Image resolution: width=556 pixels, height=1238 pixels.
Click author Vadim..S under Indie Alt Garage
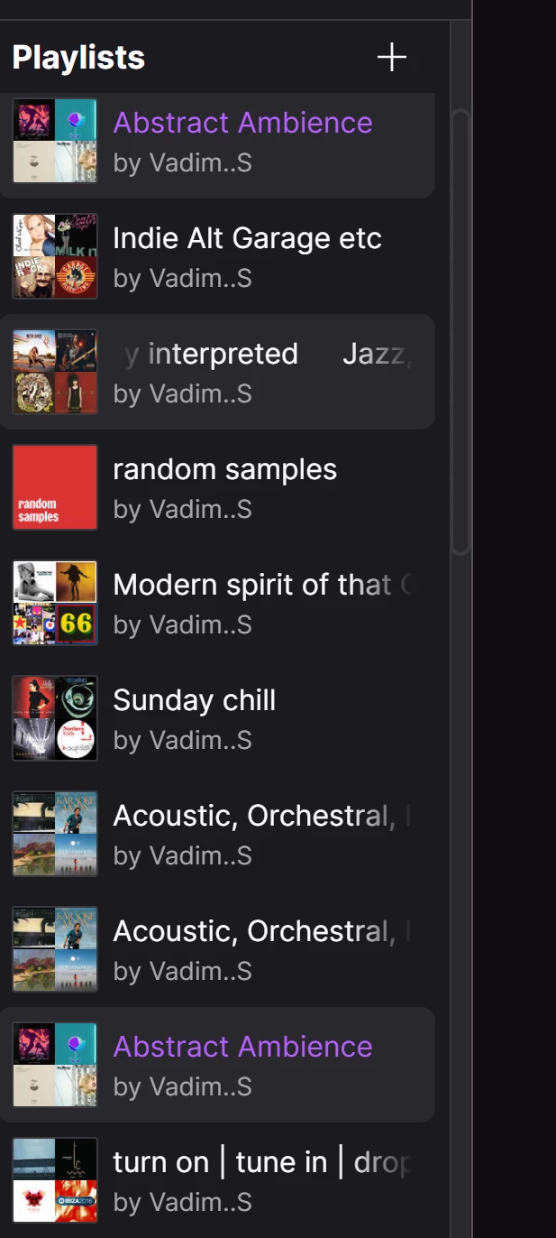click(x=182, y=278)
